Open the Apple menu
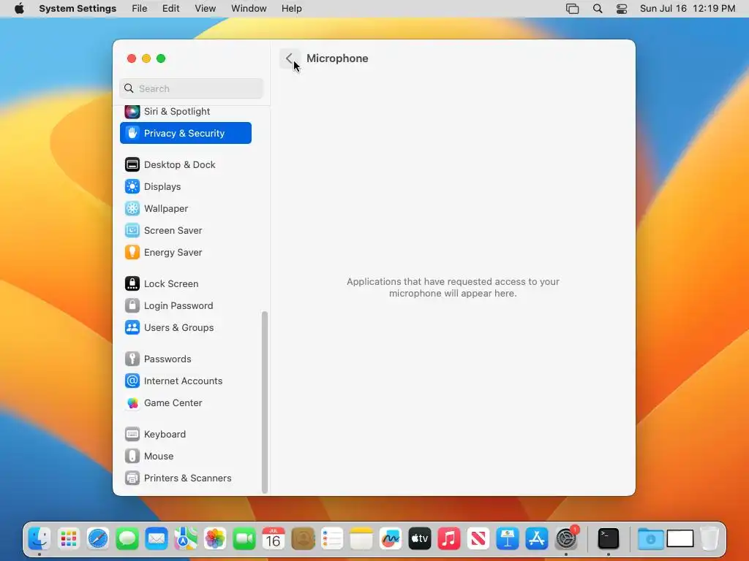The height and width of the screenshot is (561, 749). point(19,9)
